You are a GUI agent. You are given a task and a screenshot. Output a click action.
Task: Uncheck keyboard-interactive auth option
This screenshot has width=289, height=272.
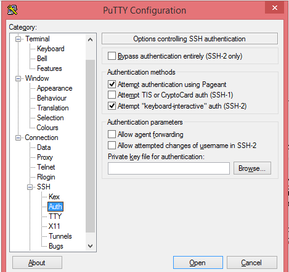(112, 106)
